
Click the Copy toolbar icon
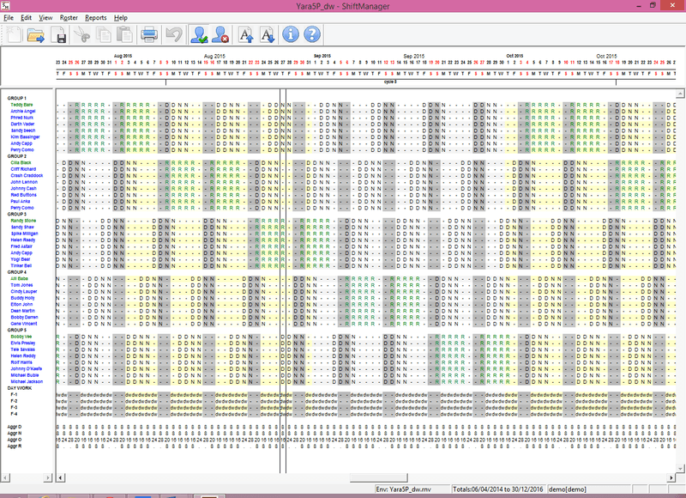(x=103, y=34)
